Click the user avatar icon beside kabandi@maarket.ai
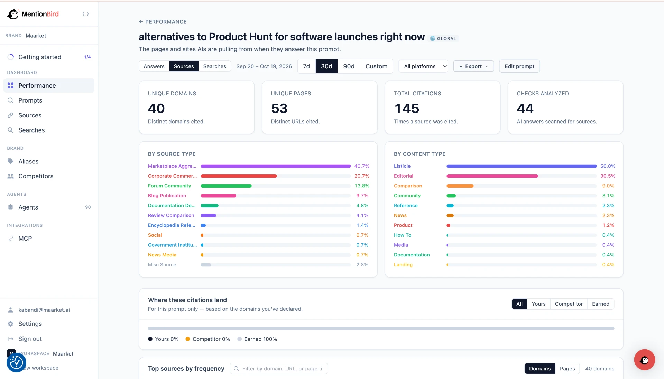 (11, 310)
